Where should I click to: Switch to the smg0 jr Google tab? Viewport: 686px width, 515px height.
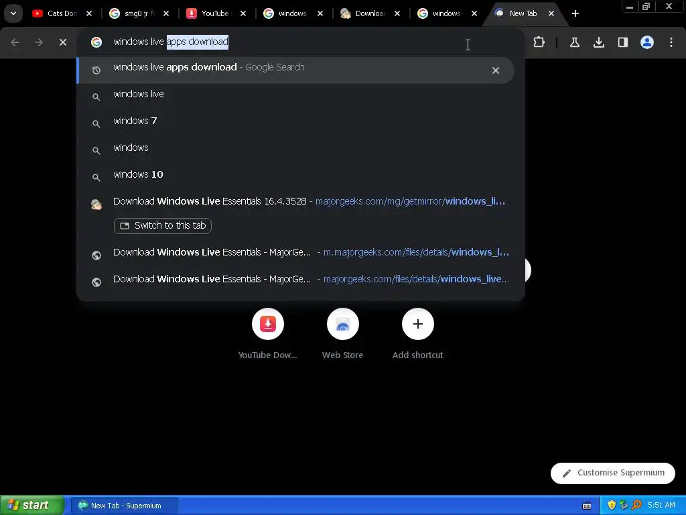click(x=138, y=13)
